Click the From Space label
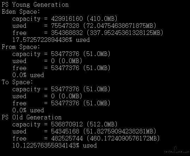The height and width of the screenshot is (156, 190). coord(21,47)
